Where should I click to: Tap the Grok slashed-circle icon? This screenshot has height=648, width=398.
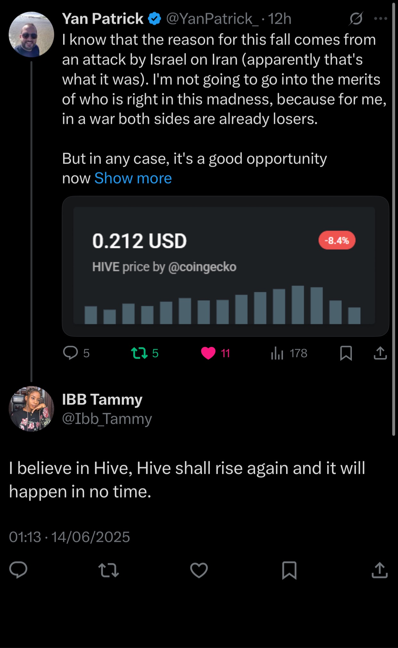356,19
